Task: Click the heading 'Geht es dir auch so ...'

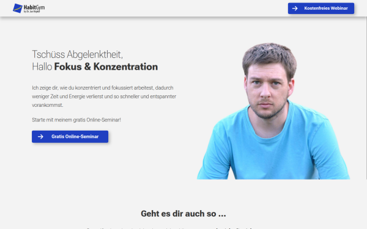Action: 183,214
